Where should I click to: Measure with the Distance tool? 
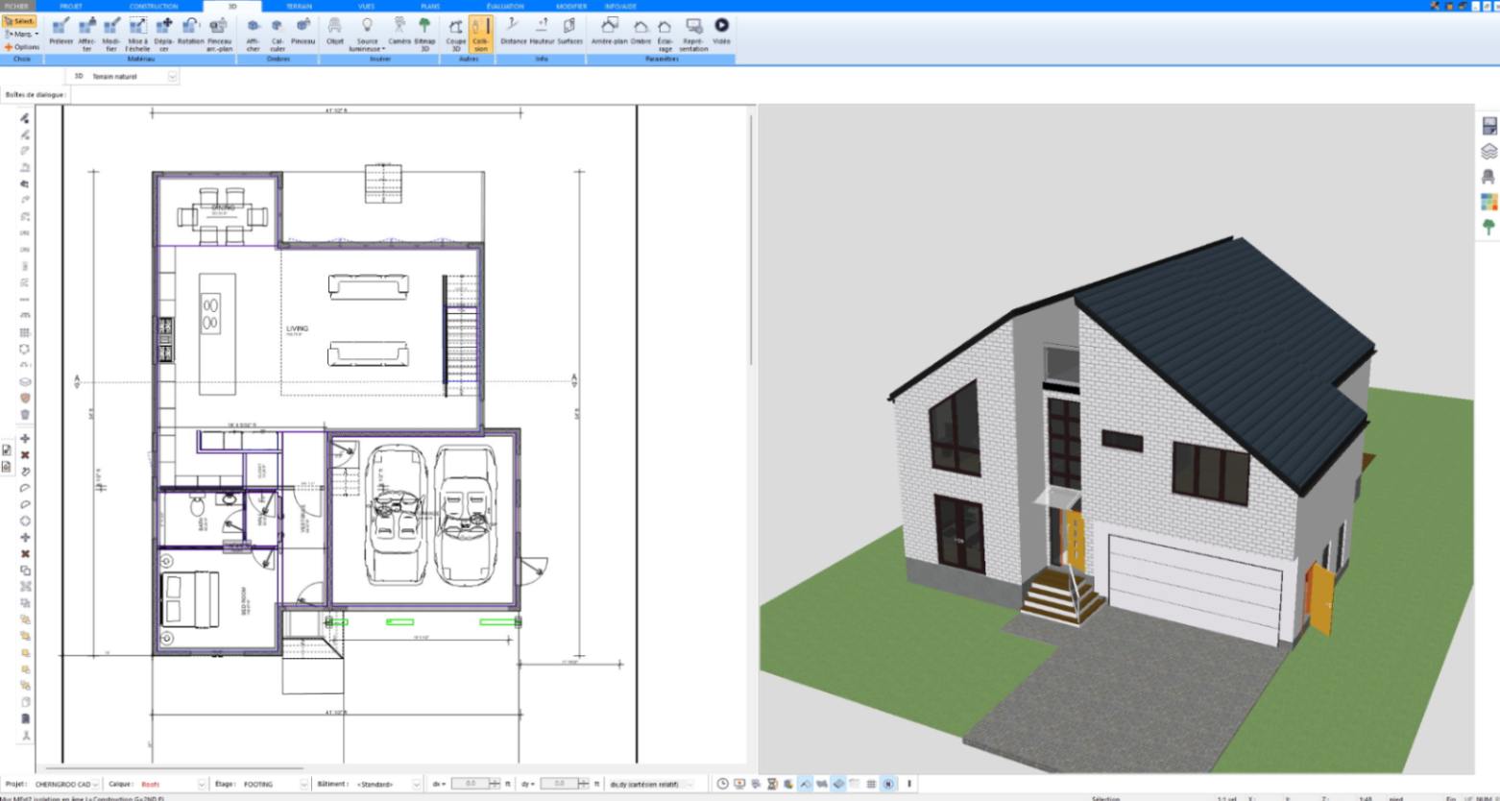tap(514, 31)
